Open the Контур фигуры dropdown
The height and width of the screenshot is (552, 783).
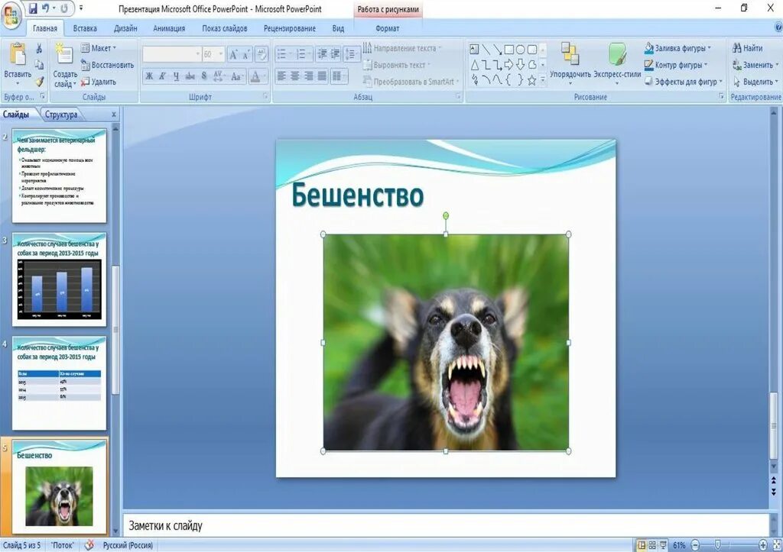[x=676, y=65]
